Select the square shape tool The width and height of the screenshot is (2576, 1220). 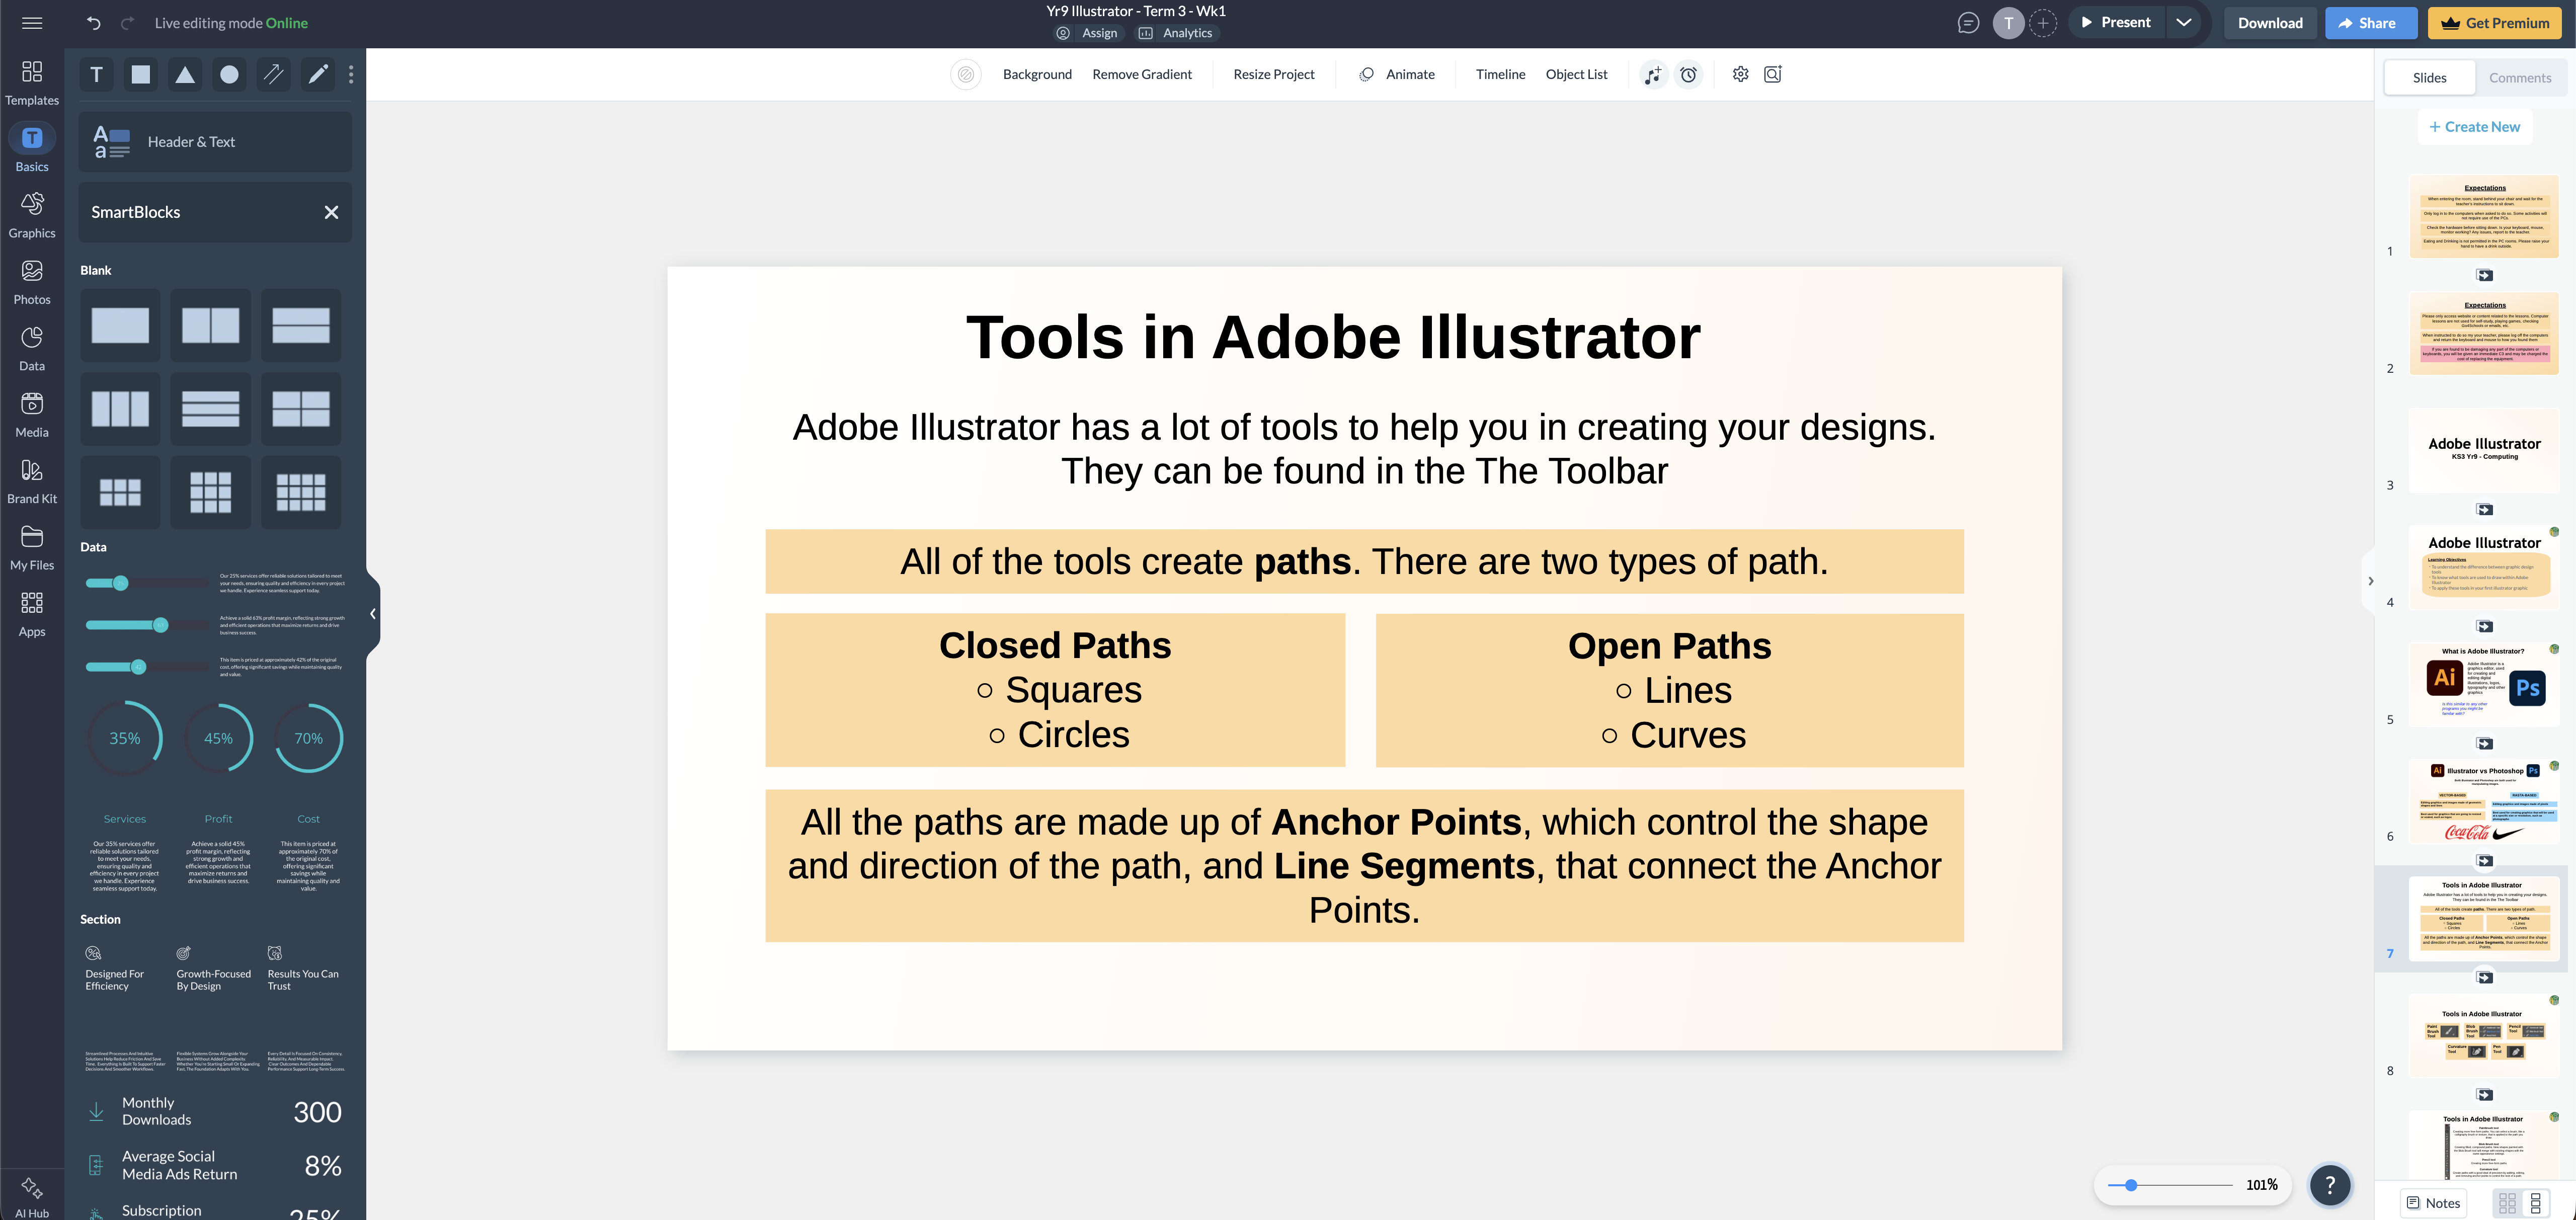(x=141, y=74)
